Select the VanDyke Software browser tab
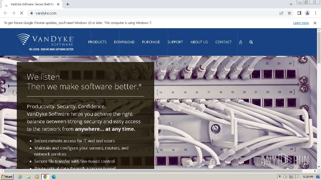Viewport: 321px width, 180px height. (x=32, y=4)
